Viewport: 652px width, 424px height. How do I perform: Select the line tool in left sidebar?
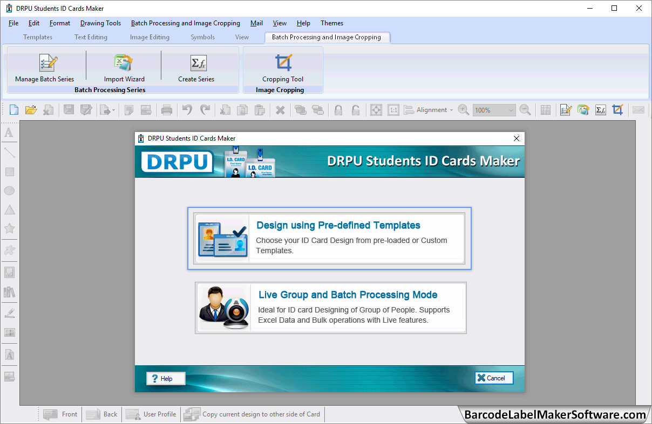point(9,152)
